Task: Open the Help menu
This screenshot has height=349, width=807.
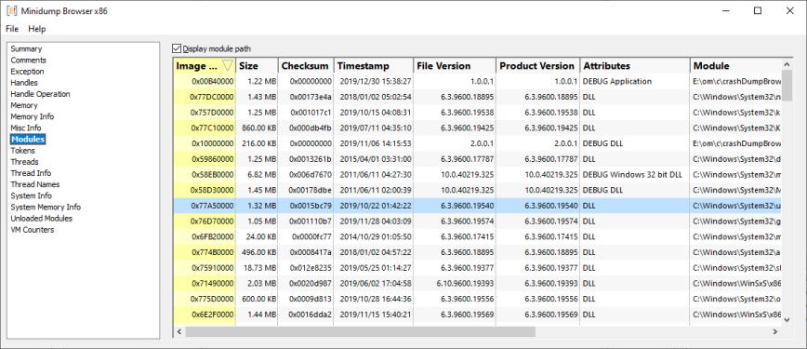Action: pyautogui.click(x=37, y=29)
